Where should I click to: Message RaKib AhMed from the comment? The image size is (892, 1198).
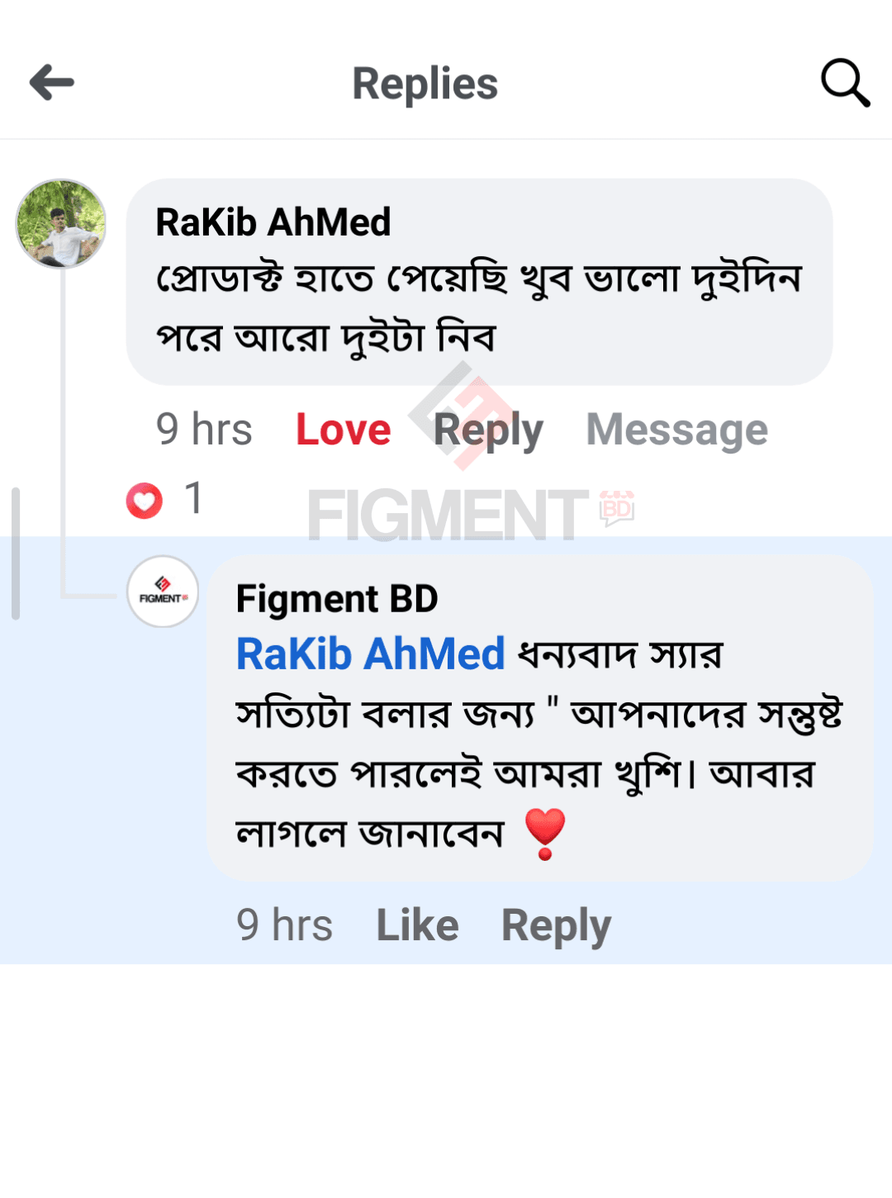point(676,430)
